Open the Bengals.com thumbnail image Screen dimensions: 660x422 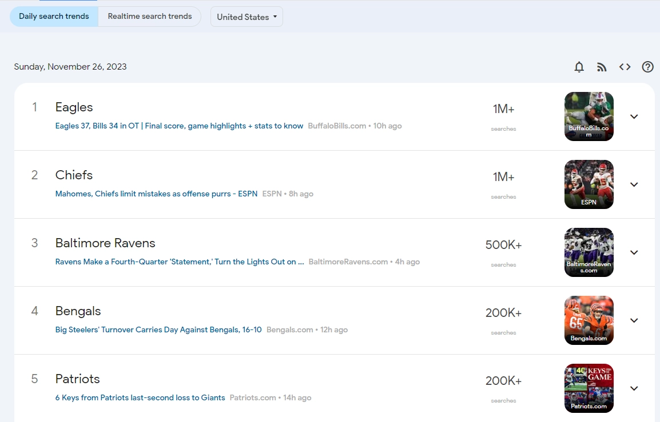pyautogui.click(x=589, y=320)
